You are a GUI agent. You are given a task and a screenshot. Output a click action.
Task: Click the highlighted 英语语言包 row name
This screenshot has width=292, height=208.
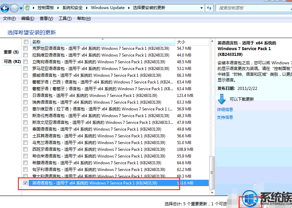click(x=95, y=183)
